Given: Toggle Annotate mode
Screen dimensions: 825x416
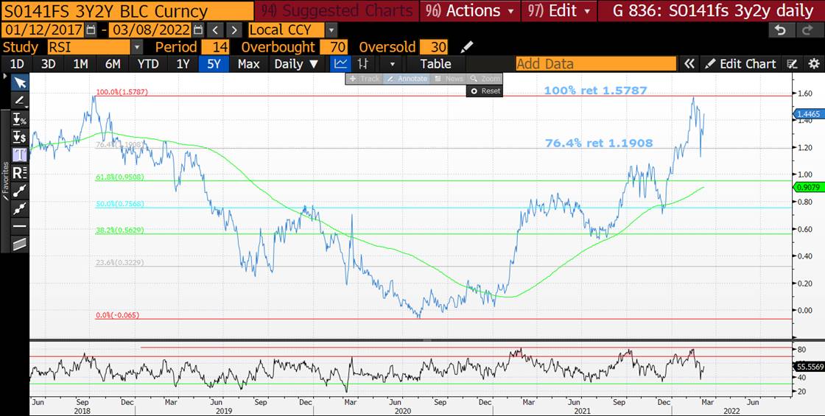Looking at the screenshot, I should point(407,78).
